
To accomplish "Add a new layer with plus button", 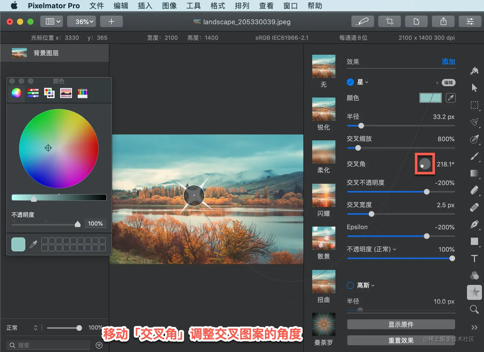I will [111, 21].
